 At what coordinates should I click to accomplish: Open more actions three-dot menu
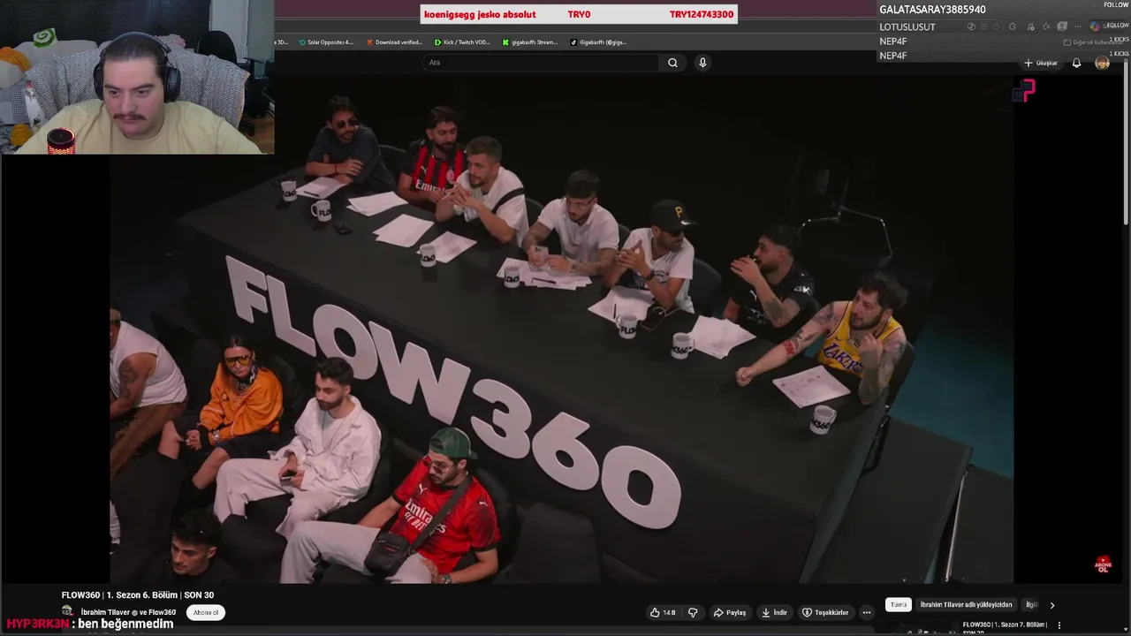867,612
